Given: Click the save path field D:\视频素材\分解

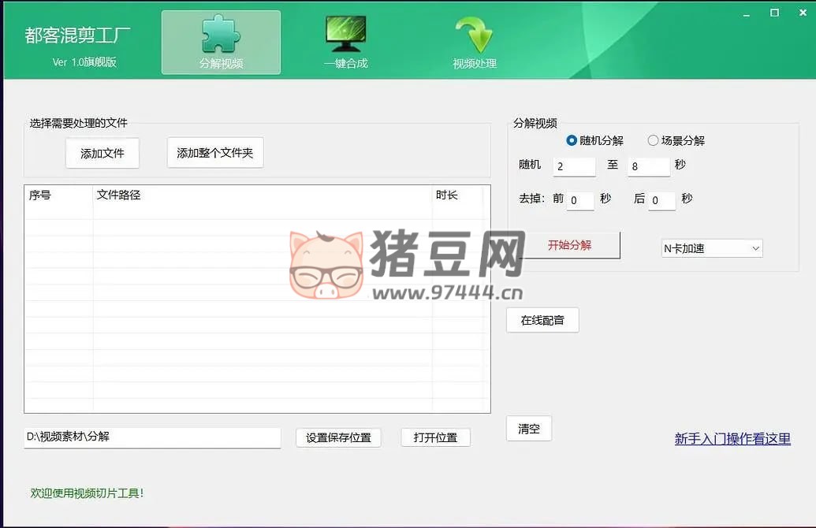Looking at the screenshot, I should (x=152, y=437).
